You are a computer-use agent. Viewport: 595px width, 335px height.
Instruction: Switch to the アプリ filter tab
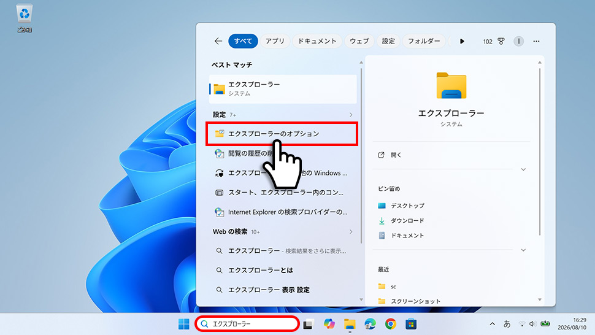(275, 41)
